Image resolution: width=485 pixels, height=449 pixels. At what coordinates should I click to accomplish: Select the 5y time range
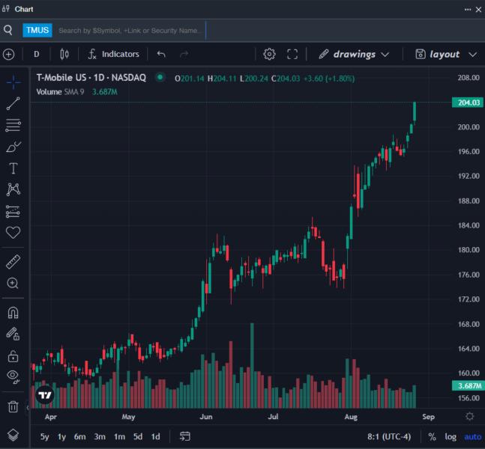(44, 436)
